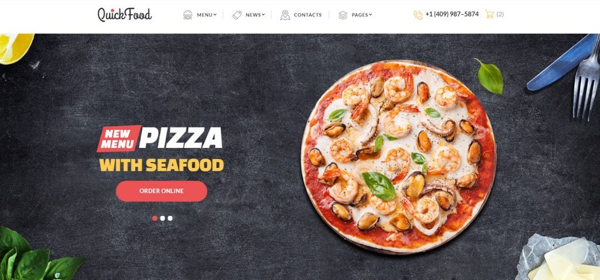Screen dimensions: 600x280
Task: Select the first red slider dot
Action: tap(155, 218)
